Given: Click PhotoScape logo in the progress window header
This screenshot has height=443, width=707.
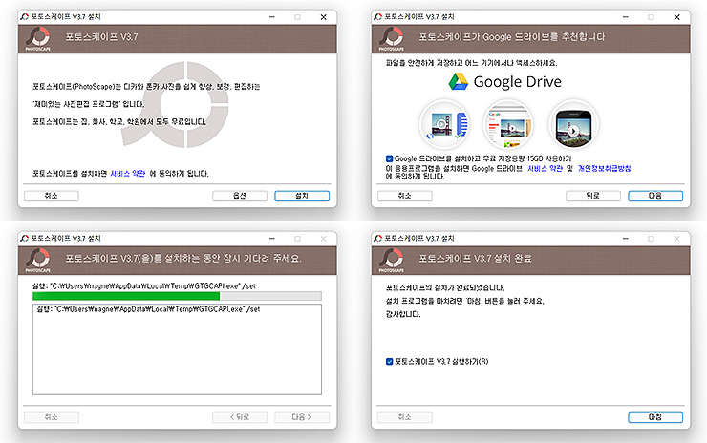Looking at the screenshot, I should 38,260.
